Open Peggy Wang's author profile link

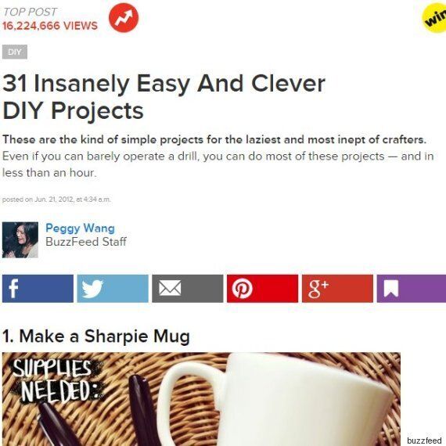pyautogui.click(x=81, y=228)
